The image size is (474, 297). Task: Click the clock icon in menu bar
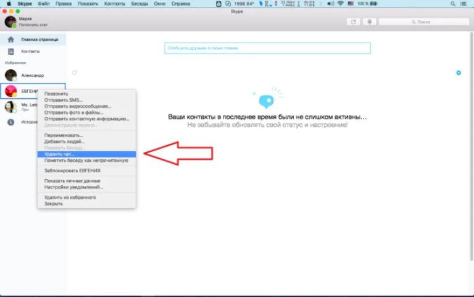(x=218, y=4)
